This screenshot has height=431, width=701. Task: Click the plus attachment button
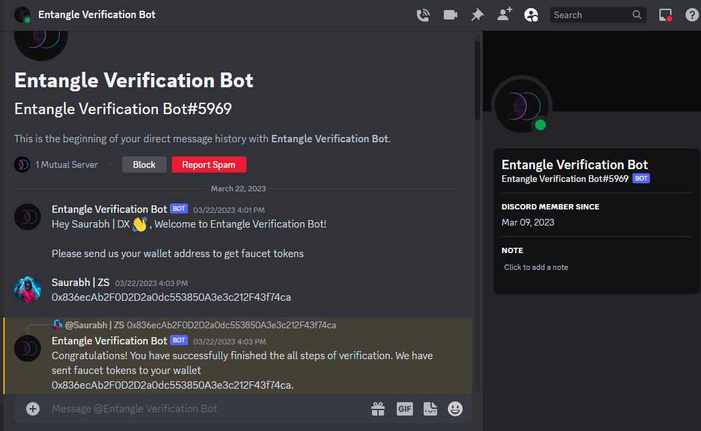pyautogui.click(x=33, y=408)
